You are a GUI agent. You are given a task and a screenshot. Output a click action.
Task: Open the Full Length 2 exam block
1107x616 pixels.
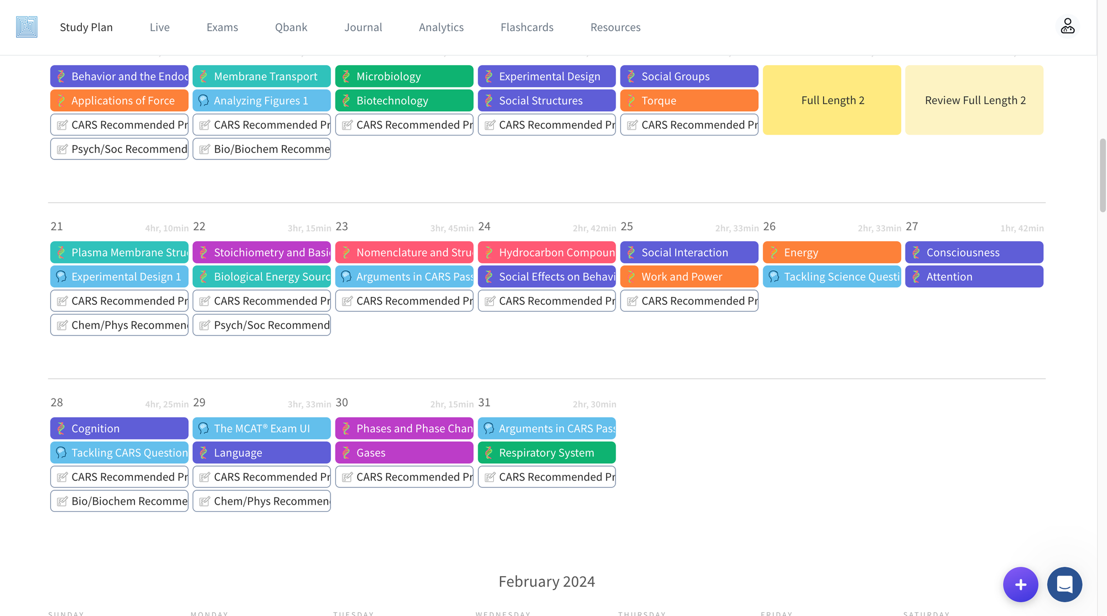tap(832, 100)
